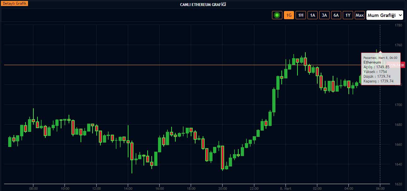Switch to the 1H weekly range

click(301, 15)
